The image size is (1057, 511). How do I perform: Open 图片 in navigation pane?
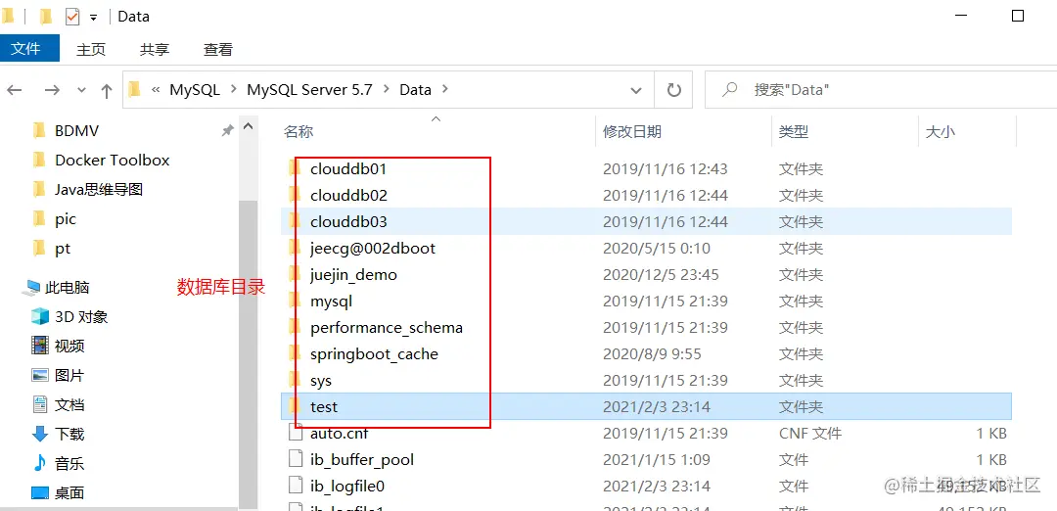69,376
